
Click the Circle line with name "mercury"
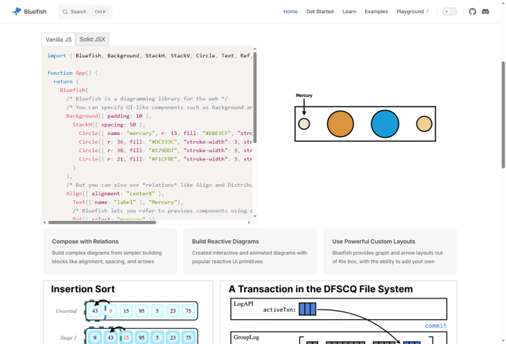(x=166, y=134)
